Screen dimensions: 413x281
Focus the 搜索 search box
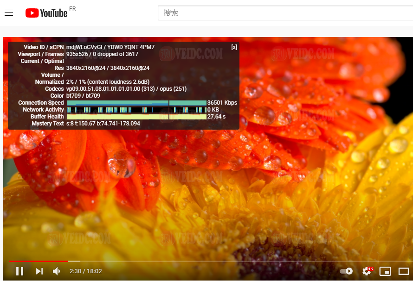click(285, 13)
